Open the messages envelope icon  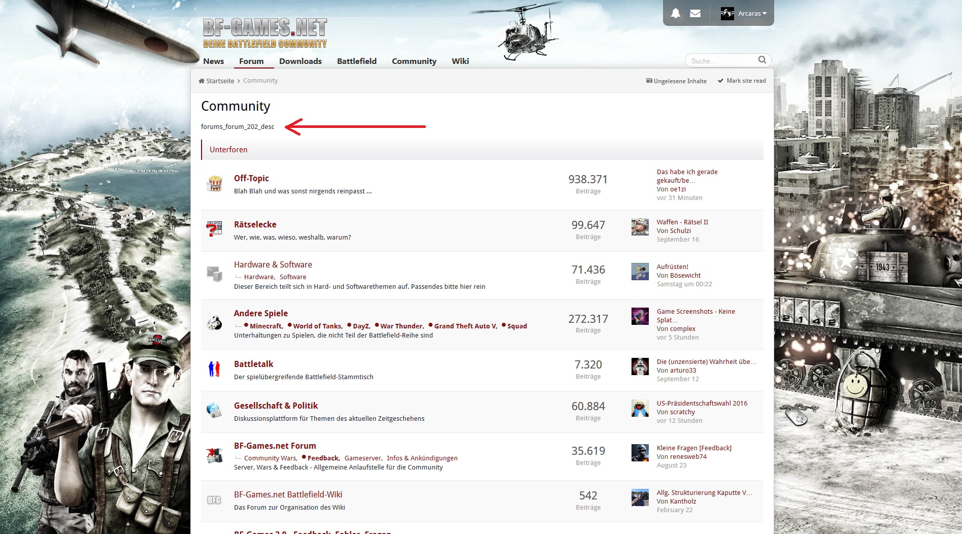[x=695, y=13]
